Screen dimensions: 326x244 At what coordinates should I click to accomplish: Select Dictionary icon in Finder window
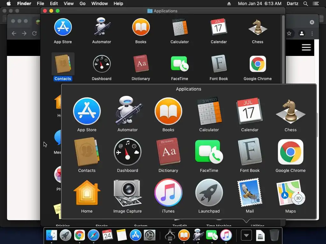tap(141, 64)
